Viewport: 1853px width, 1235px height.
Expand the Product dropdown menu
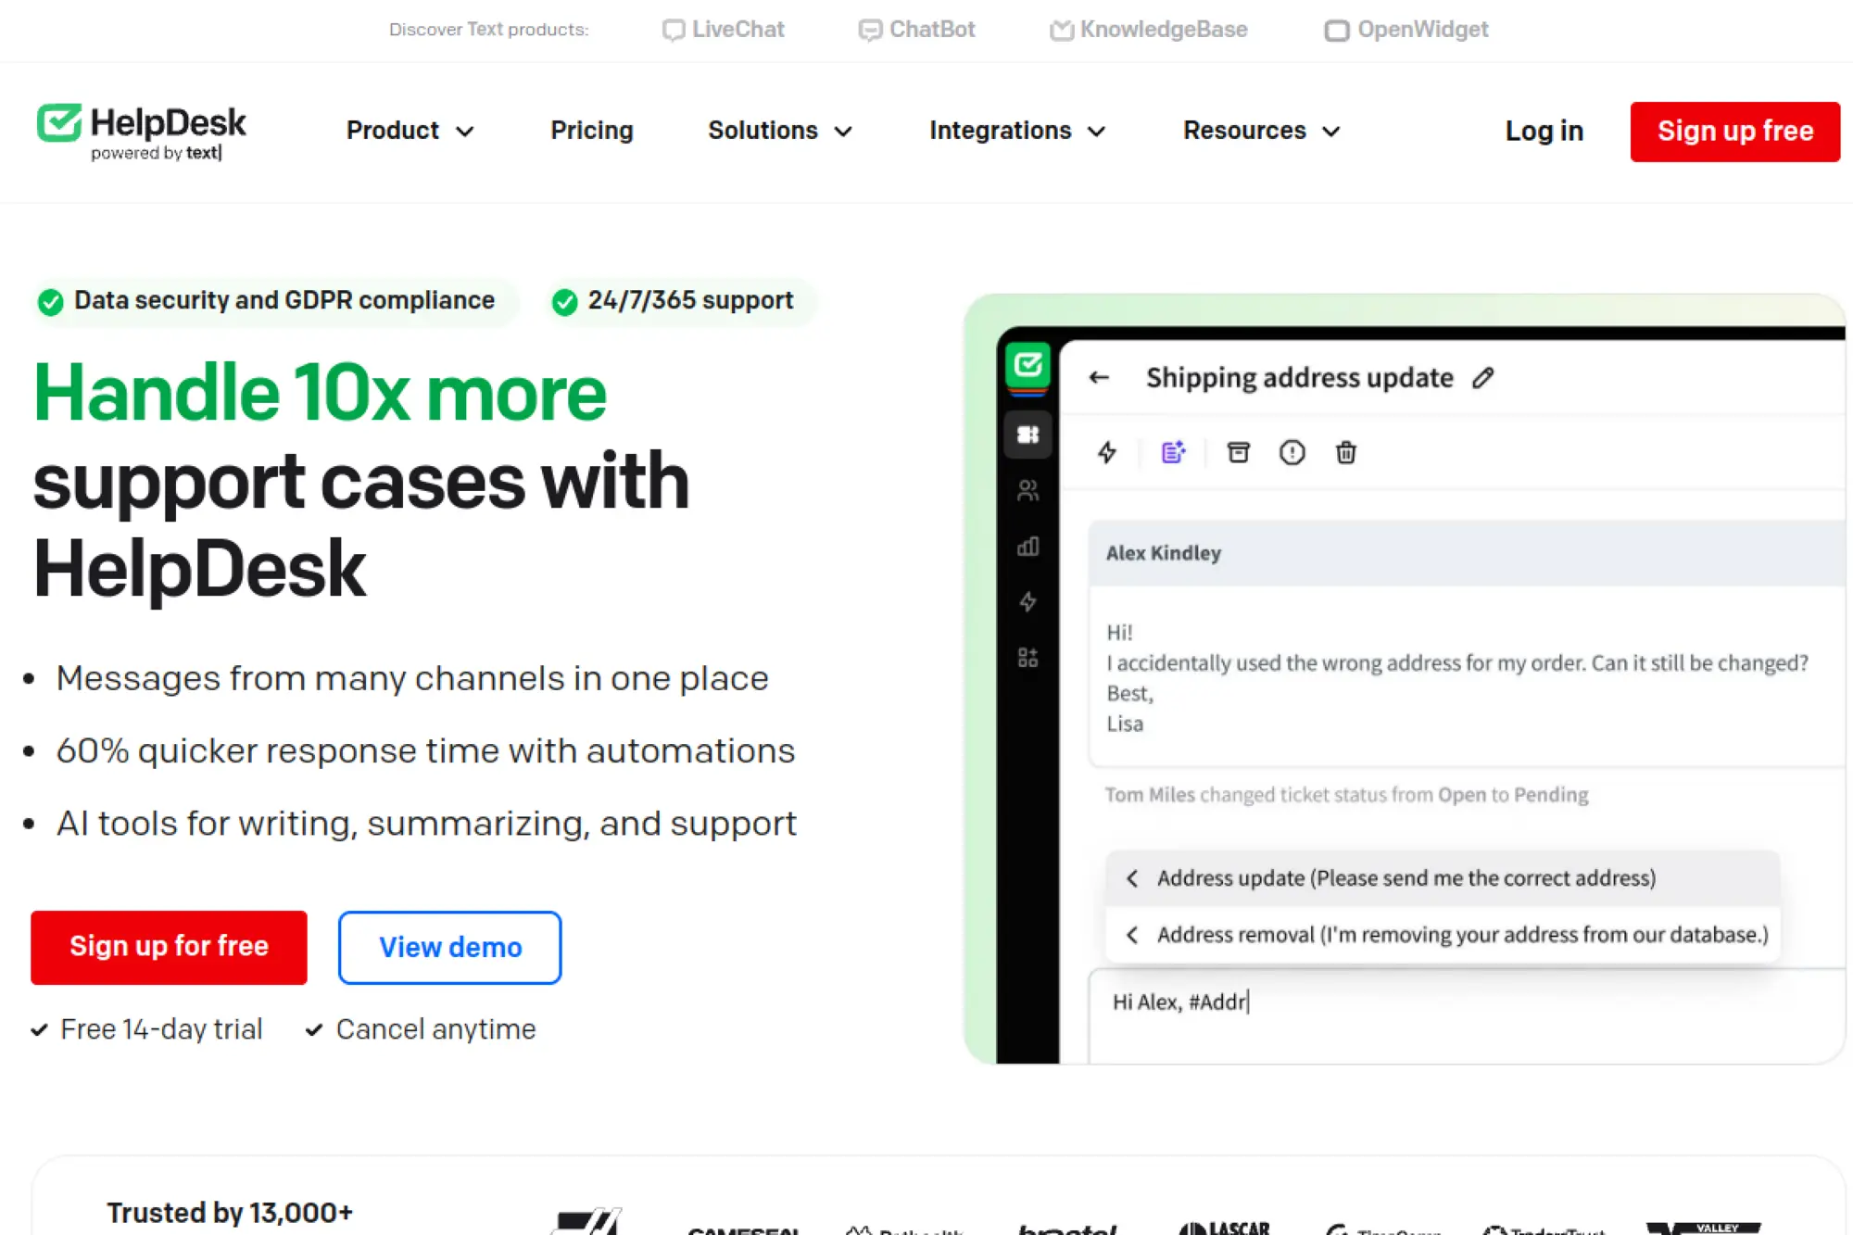click(410, 131)
